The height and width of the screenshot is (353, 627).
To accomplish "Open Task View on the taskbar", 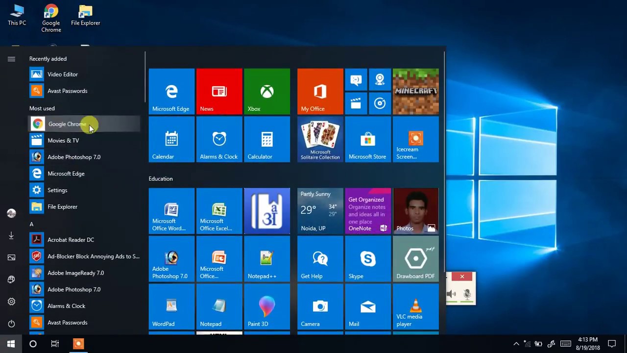I will point(55,344).
